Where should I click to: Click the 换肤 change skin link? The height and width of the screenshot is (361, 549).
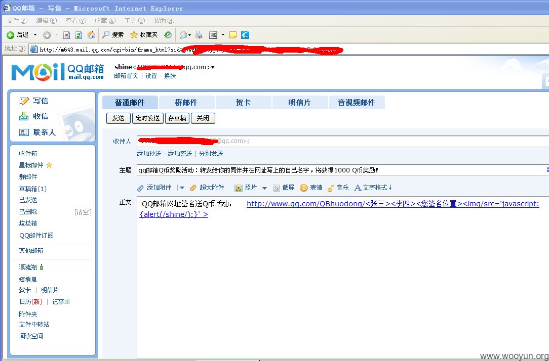coord(170,76)
